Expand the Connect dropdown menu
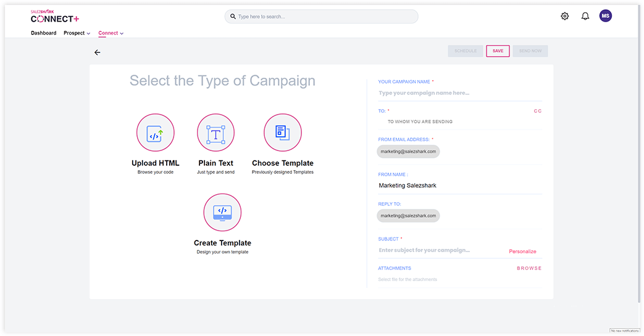 click(111, 33)
